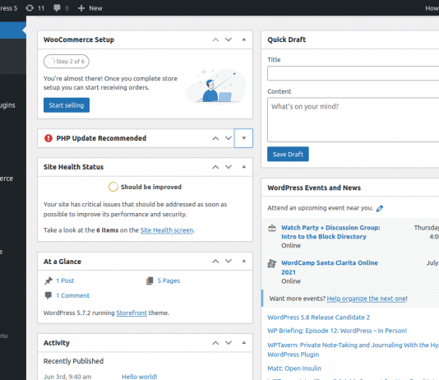Open WordCamp Santa Clarita Online 2021 link
This screenshot has width=439, height=380.
pyautogui.click(x=330, y=267)
